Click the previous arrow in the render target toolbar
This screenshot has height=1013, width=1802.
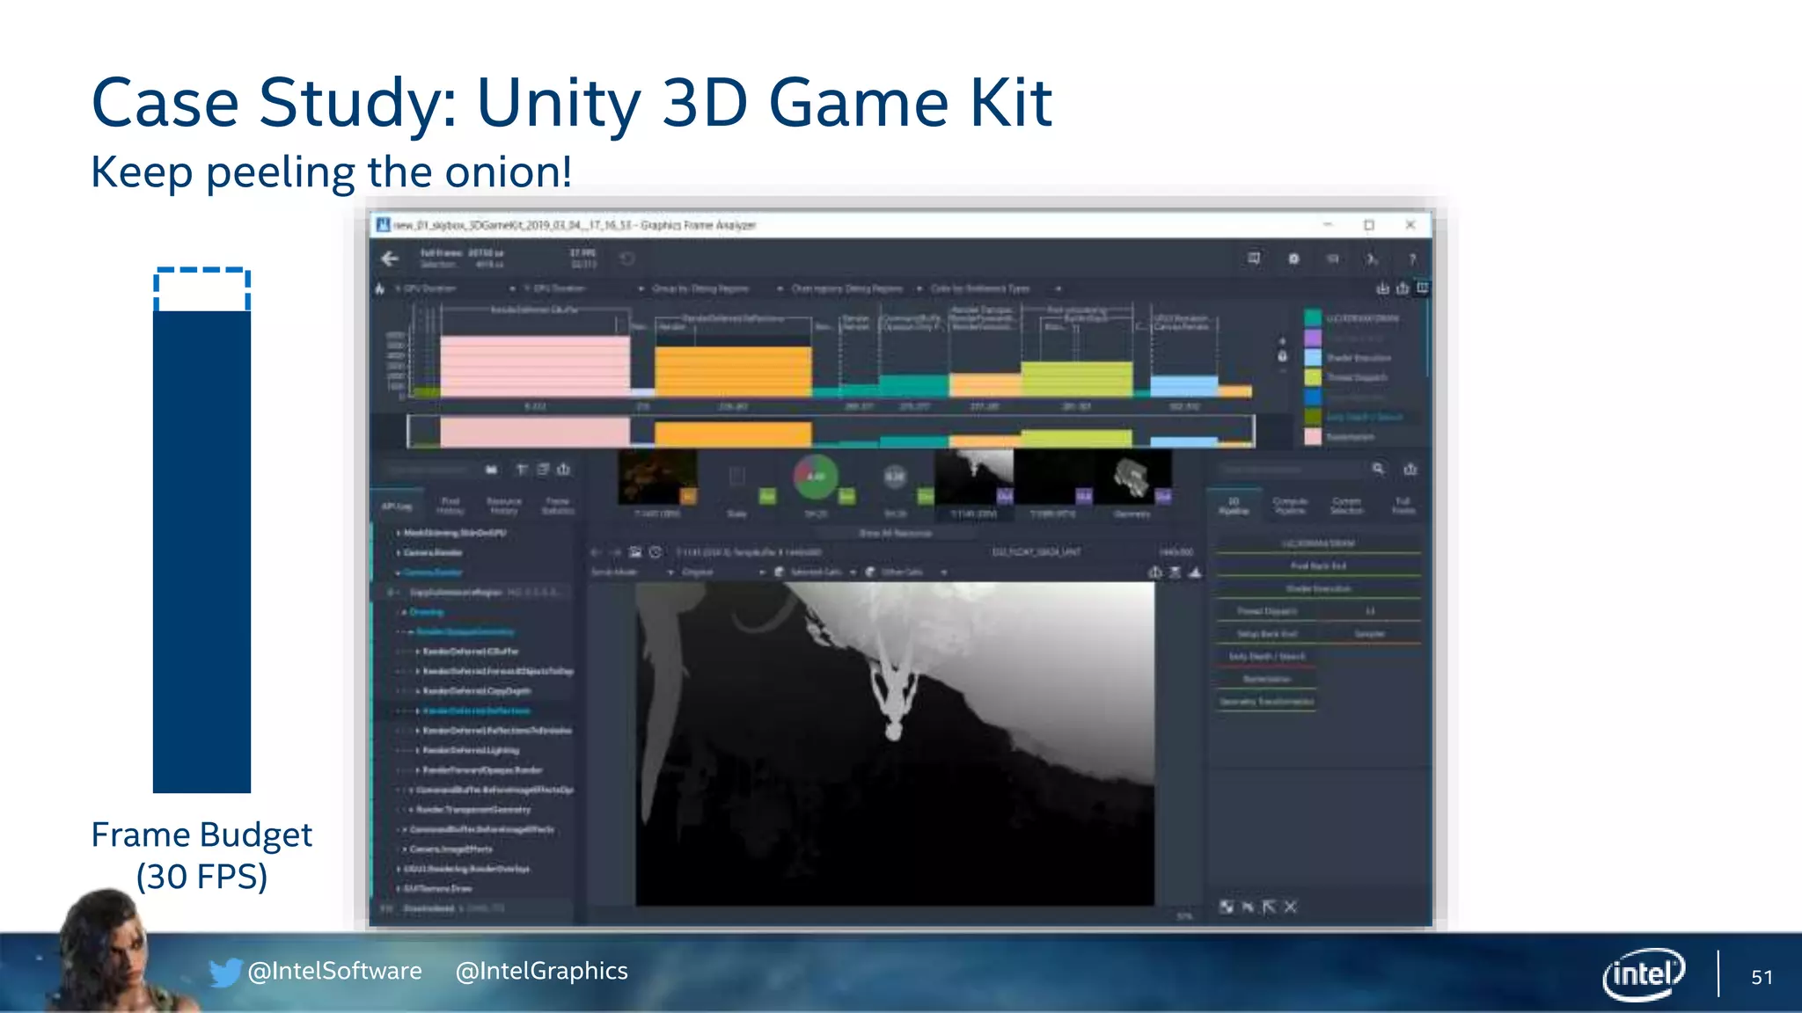pos(596,552)
